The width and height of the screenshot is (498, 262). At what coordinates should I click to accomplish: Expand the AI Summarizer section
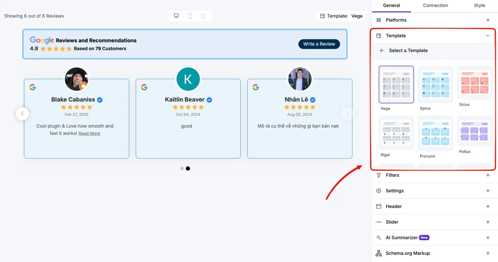(x=488, y=238)
